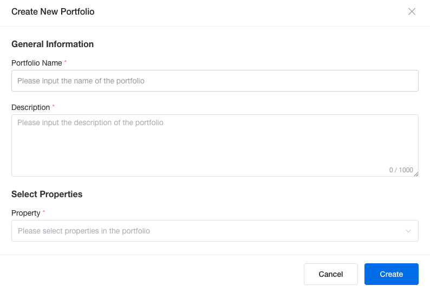Click the red asterisk beside Property
The image size is (430, 292).
click(x=44, y=212)
